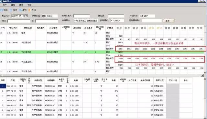Click the 计划跟踪号 input field
The image size is (207, 119).
152,21
